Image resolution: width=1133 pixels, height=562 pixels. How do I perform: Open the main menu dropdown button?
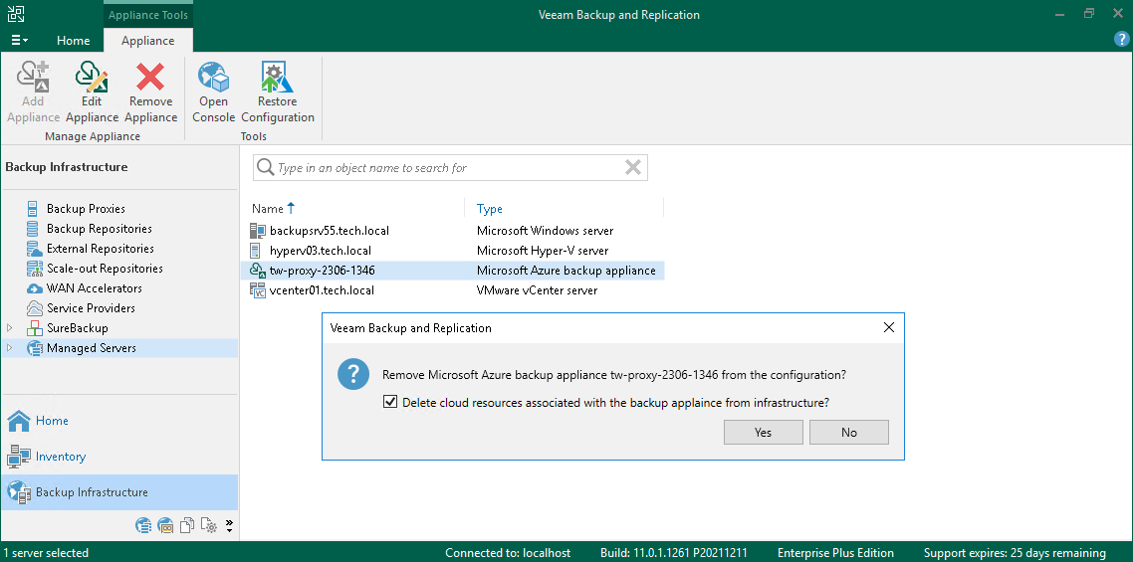click(20, 41)
